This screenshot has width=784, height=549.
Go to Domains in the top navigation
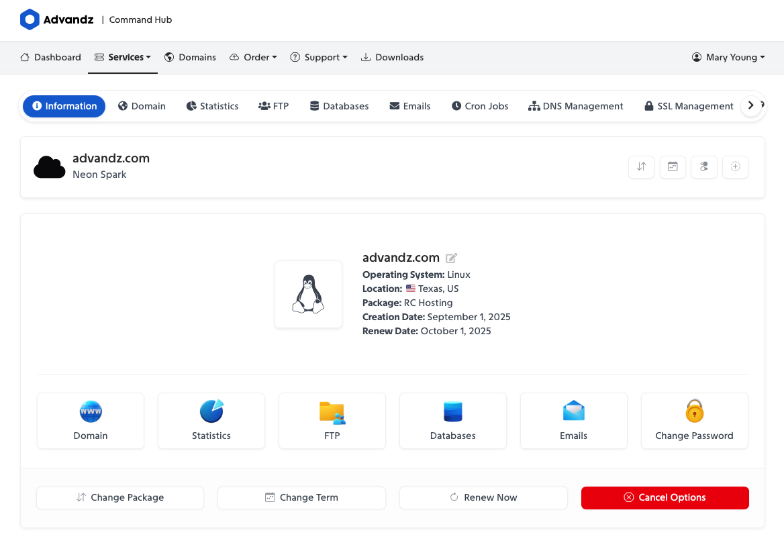coord(191,57)
